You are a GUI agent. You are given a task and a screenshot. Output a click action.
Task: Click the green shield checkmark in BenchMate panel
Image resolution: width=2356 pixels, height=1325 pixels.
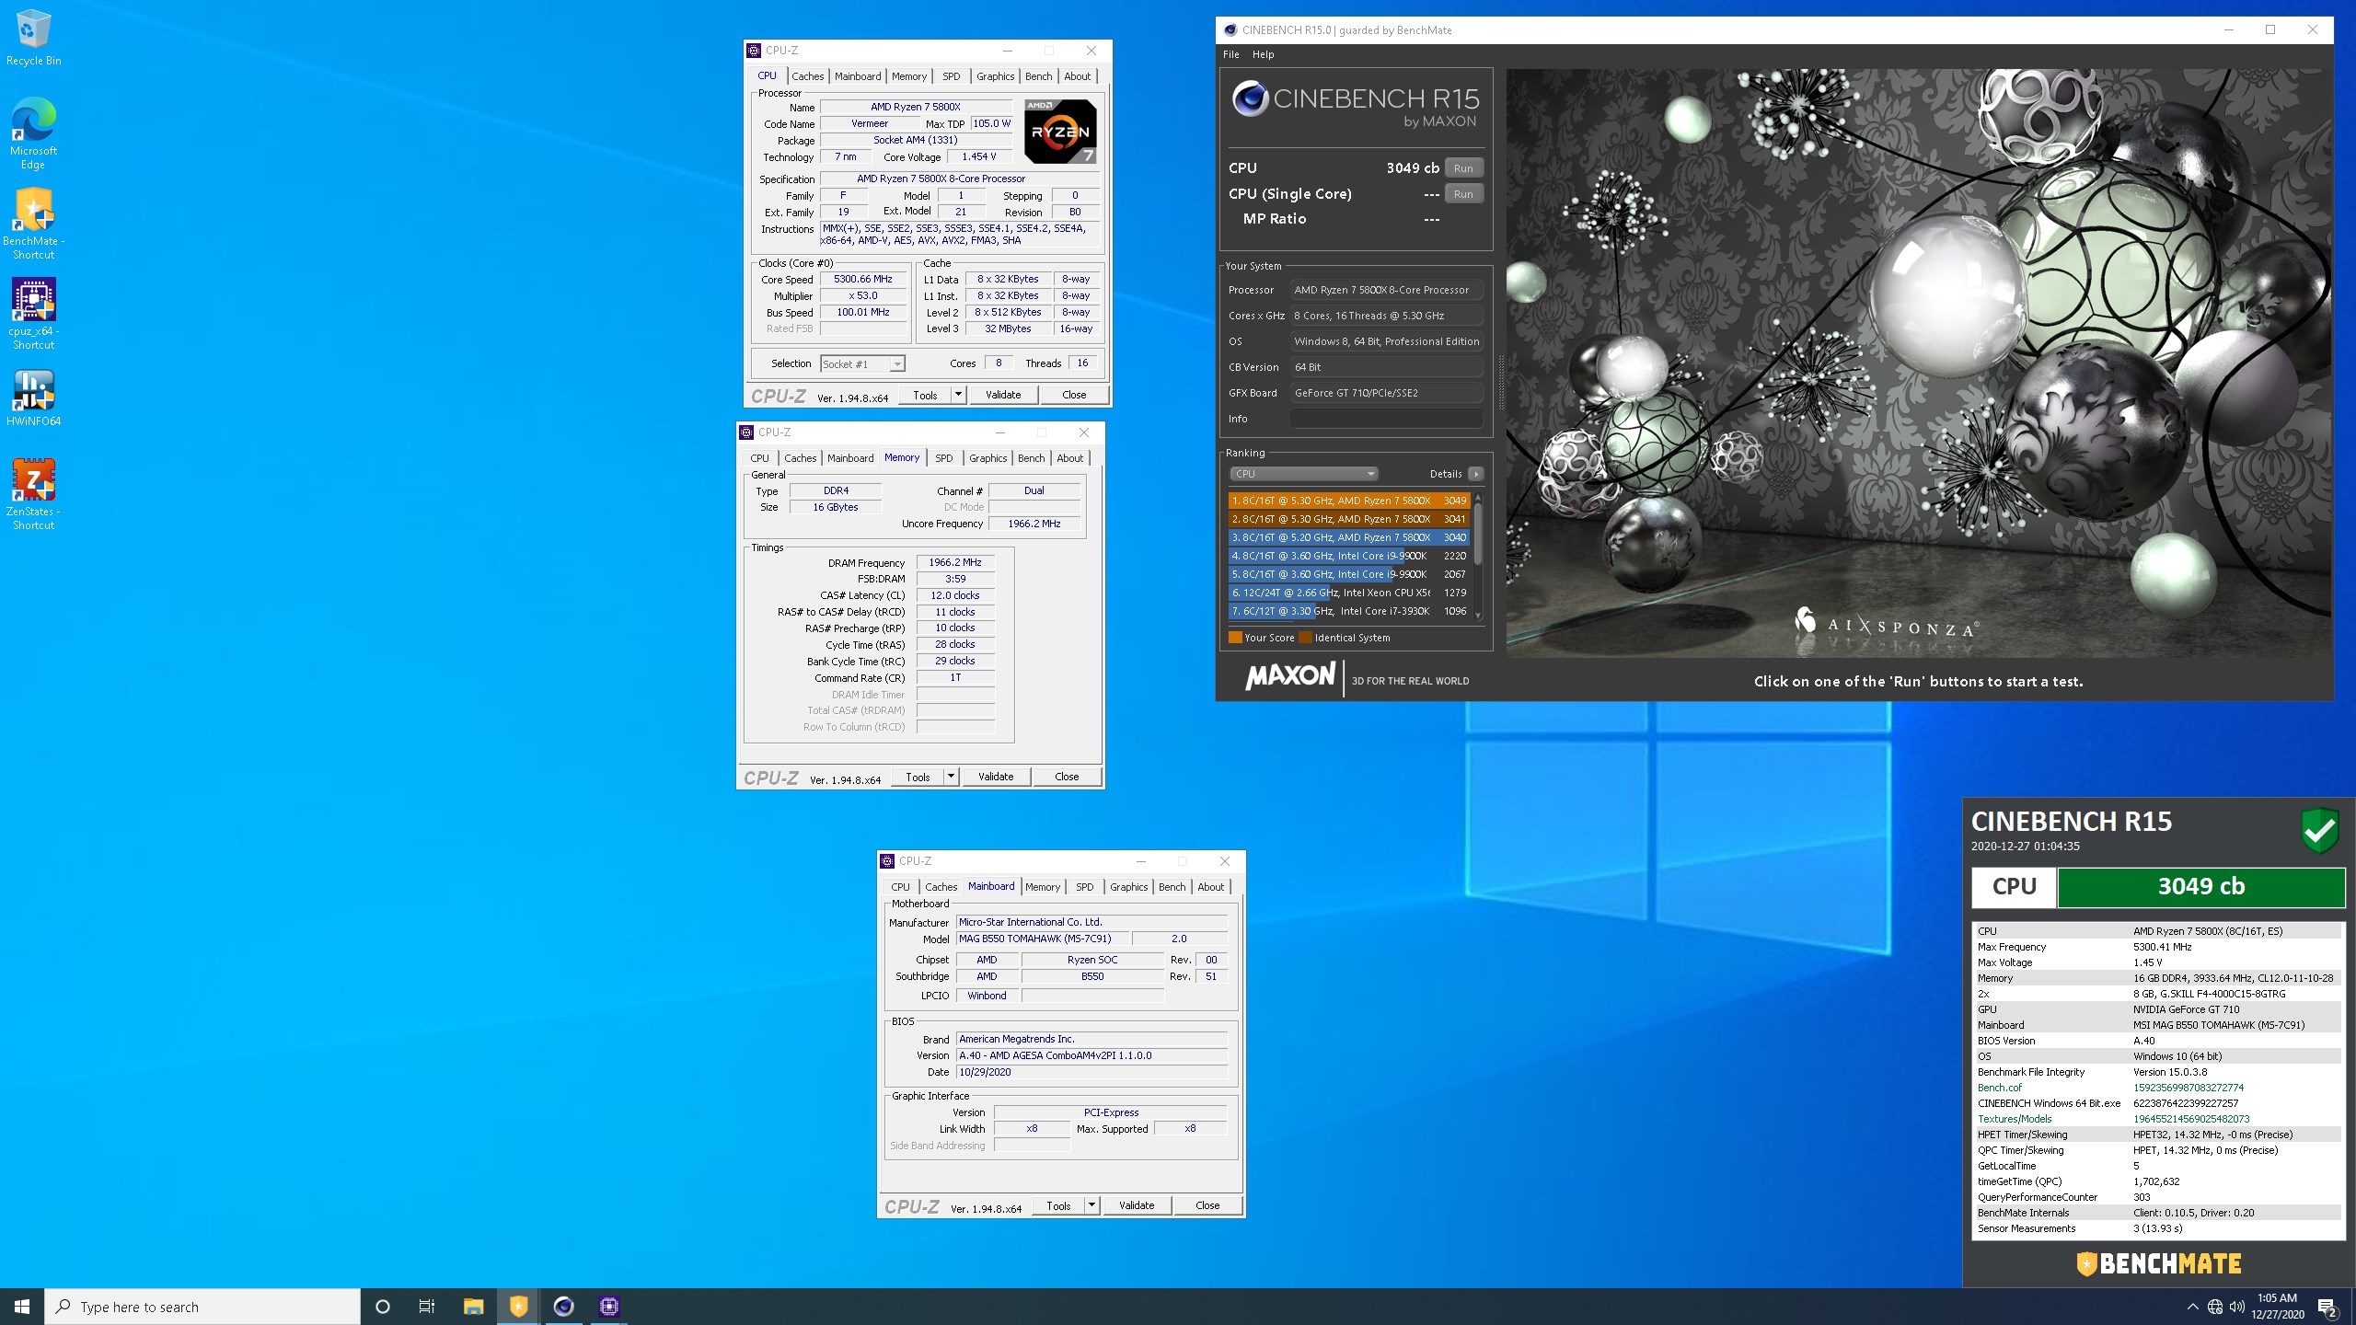2319,830
